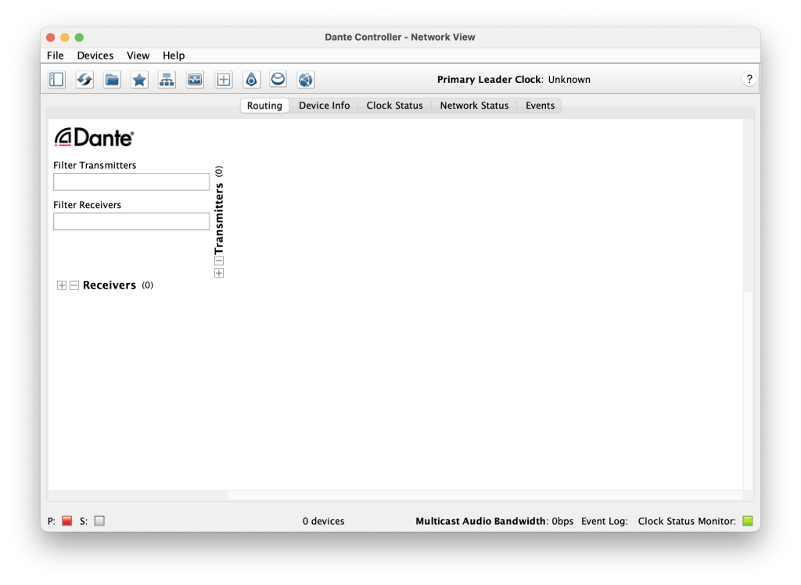This screenshot has height=585, width=801.
Task: Expand all Transmitters with plus box
Action: 219,274
